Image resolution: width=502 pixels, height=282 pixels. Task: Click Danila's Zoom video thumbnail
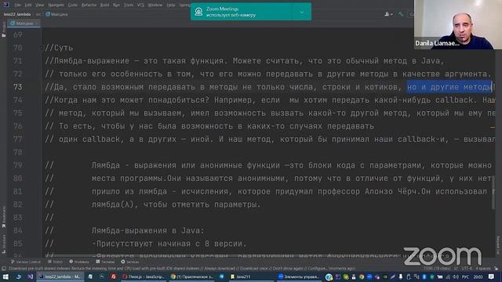pyautogui.click(x=458, y=24)
